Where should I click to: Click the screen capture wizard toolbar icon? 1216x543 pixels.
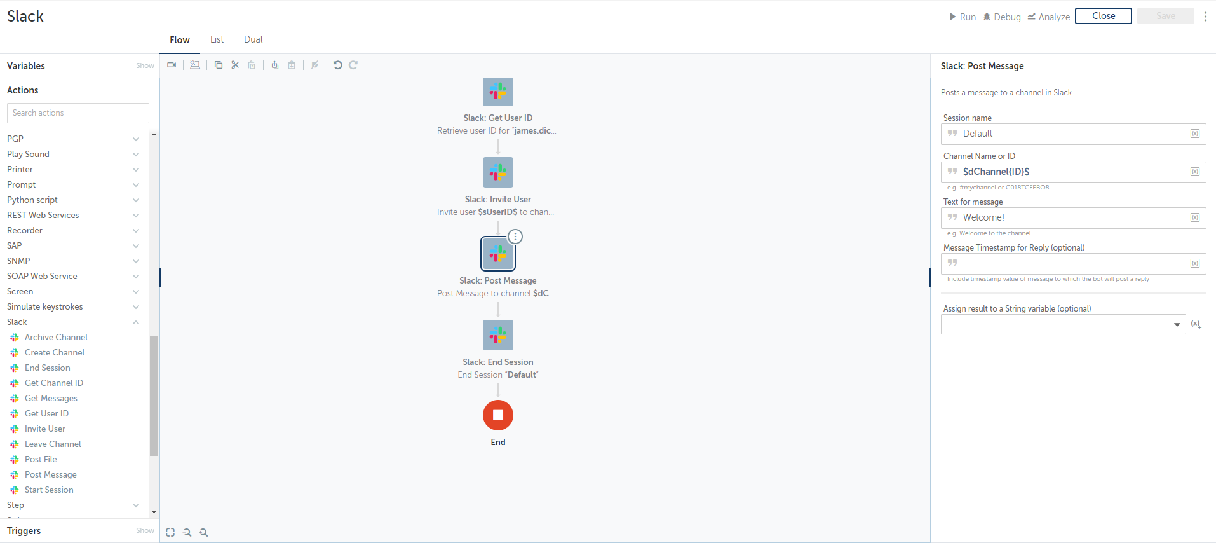195,65
